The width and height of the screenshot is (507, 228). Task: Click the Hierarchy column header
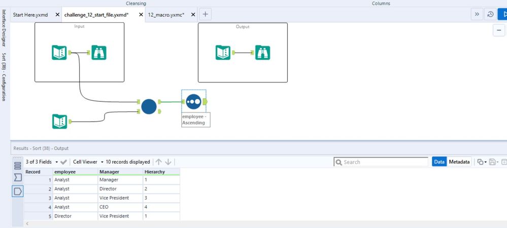[x=161, y=172]
